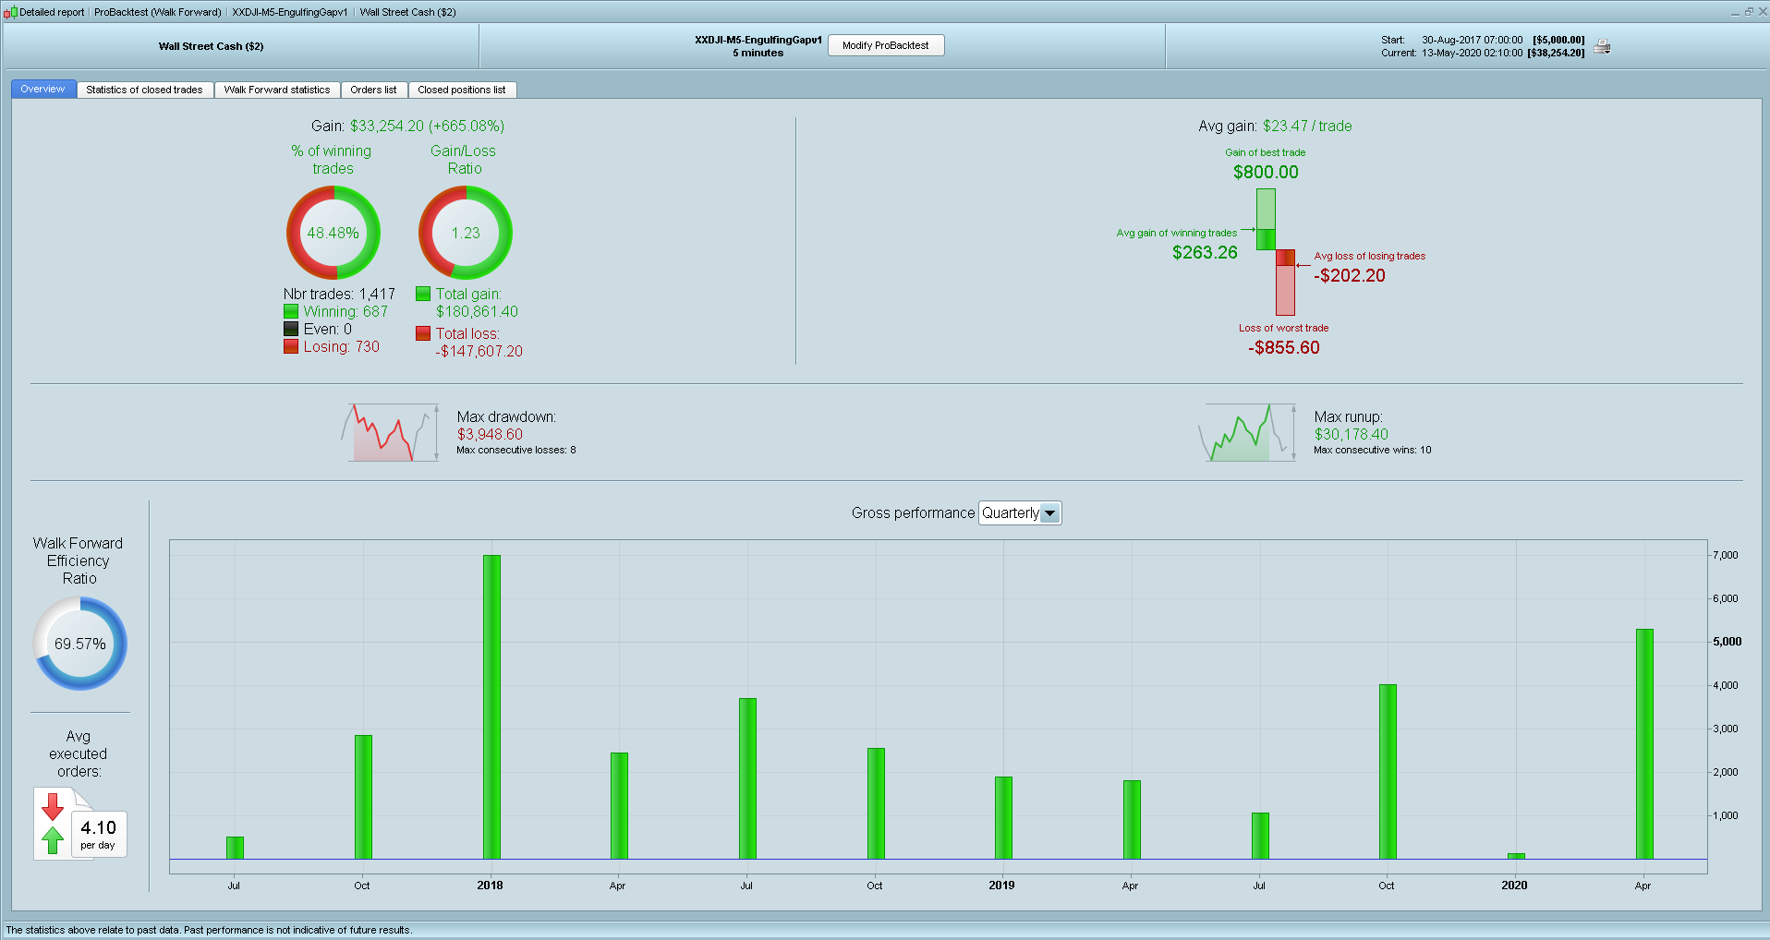This screenshot has width=1770, height=940.
Task: Open the Walk Forward statistics tab
Action: point(277,90)
